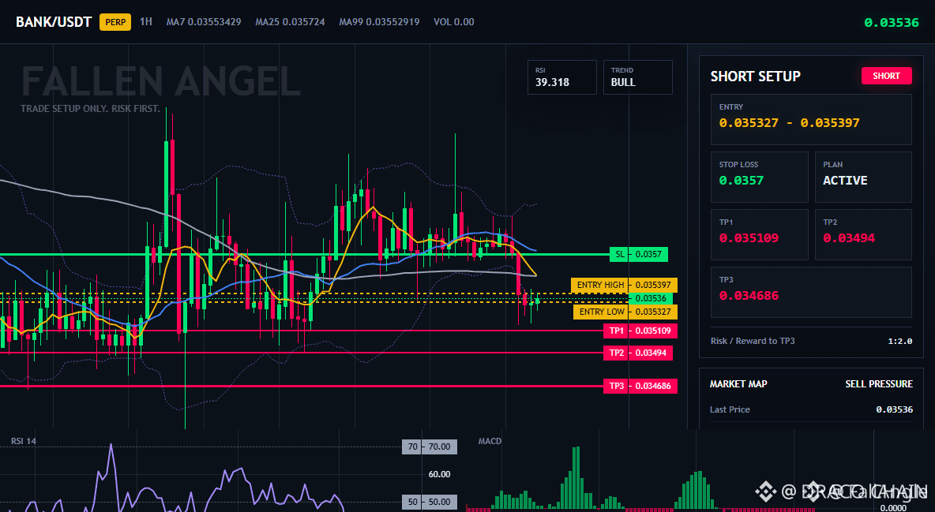Click the TP2 0.03494 chart marker

tap(637, 353)
